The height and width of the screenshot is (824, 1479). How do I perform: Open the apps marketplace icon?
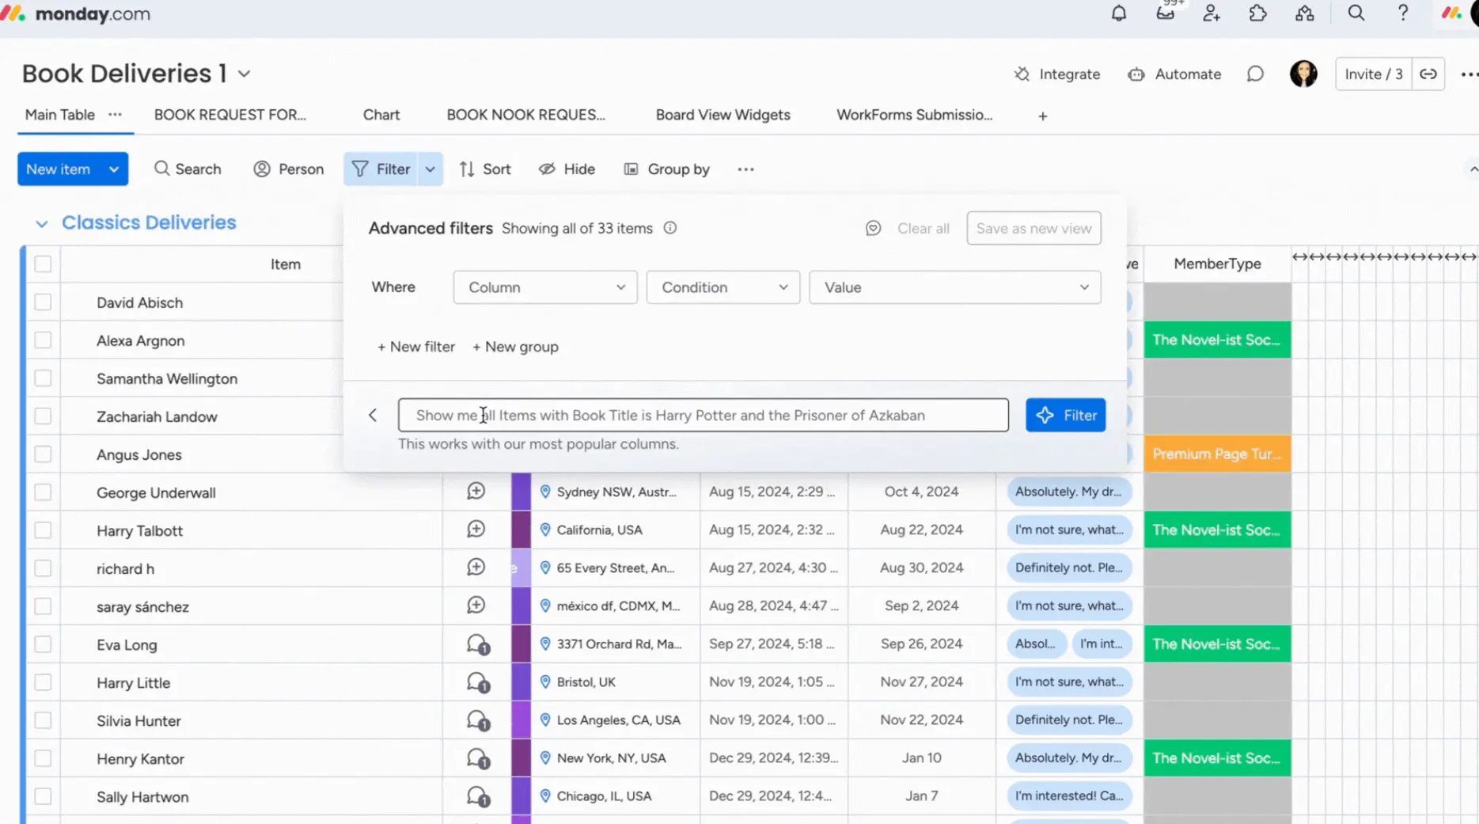point(1305,13)
